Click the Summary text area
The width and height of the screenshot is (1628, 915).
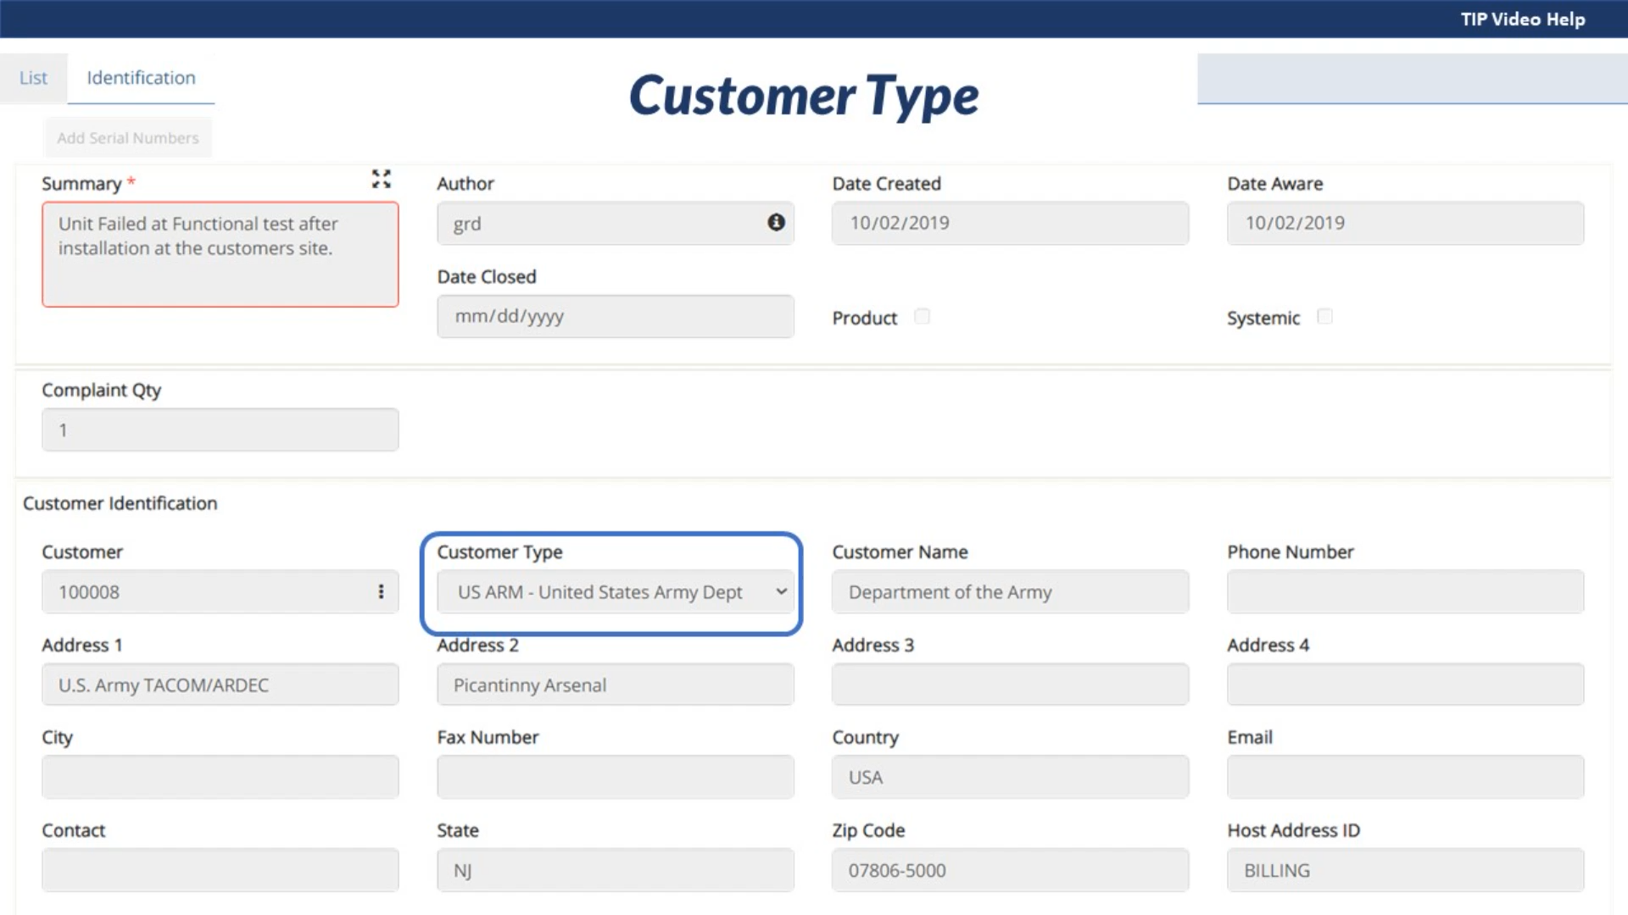(220, 254)
